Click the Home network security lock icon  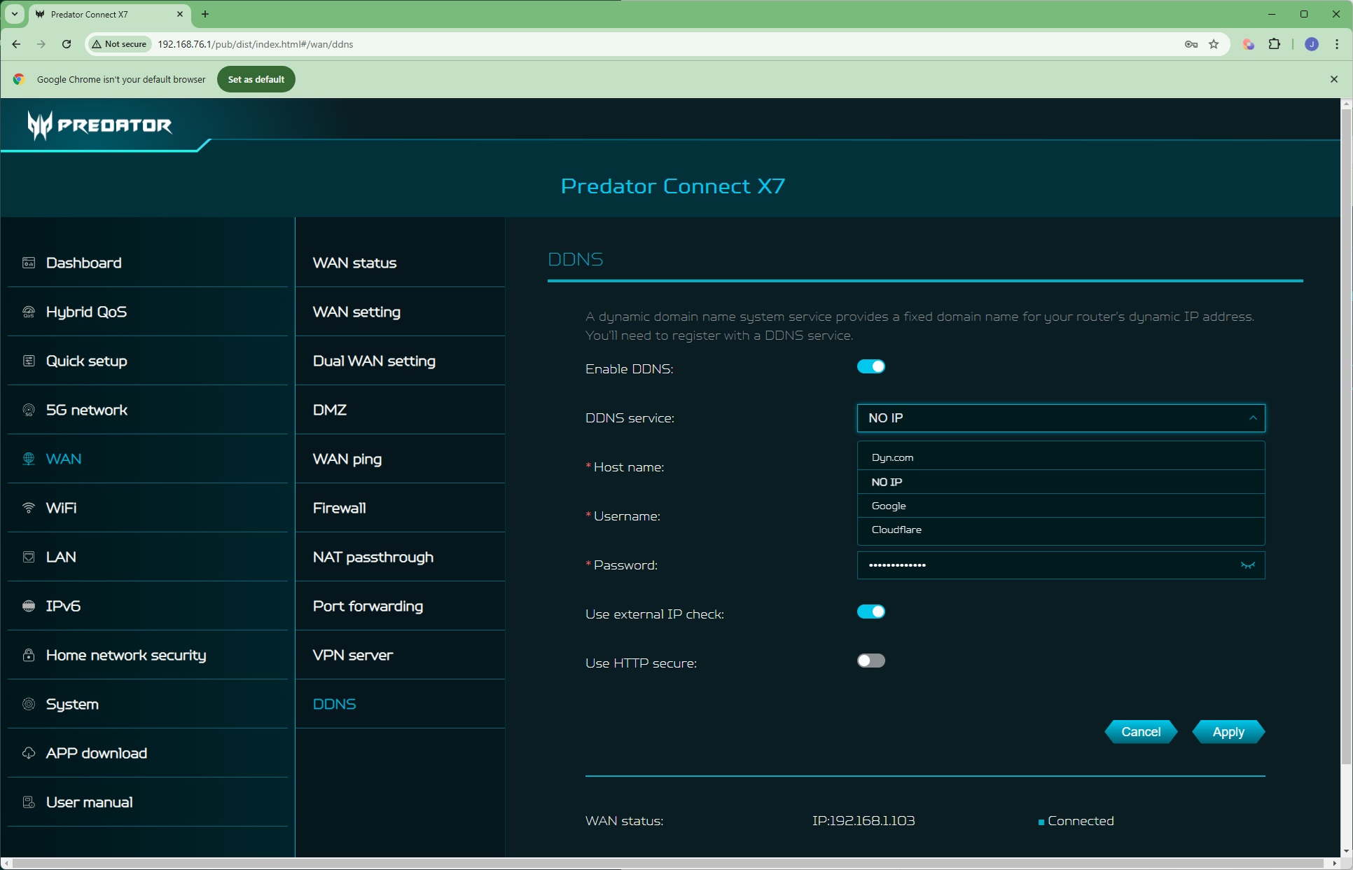(29, 655)
